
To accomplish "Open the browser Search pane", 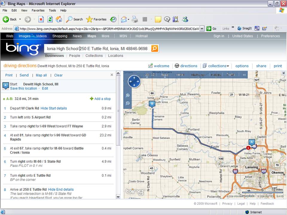I will click(x=74, y=19).
